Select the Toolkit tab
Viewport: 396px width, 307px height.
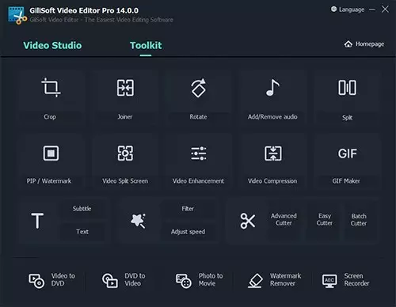point(146,45)
